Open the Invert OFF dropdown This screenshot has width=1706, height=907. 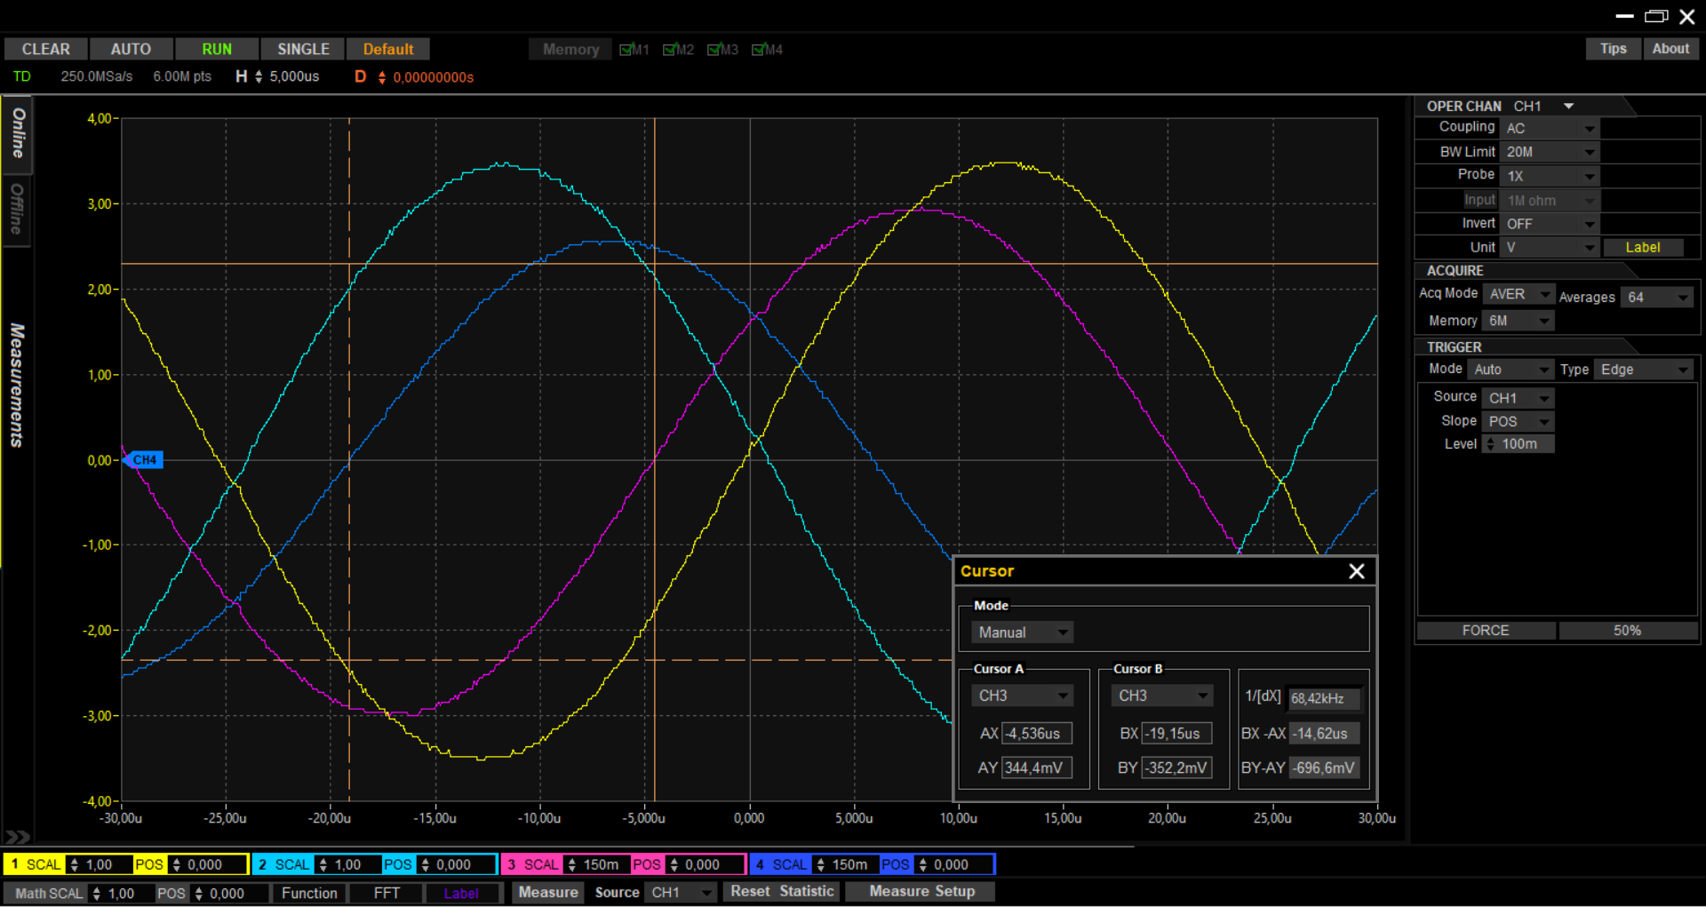click(x=1550, y=224)
